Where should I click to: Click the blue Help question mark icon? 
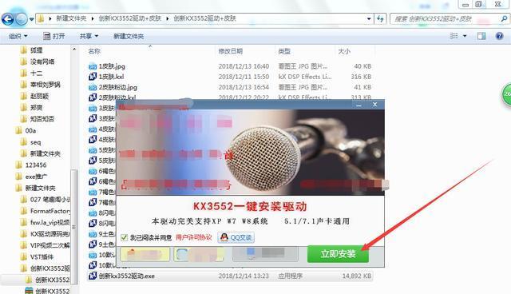click(499, 36)
